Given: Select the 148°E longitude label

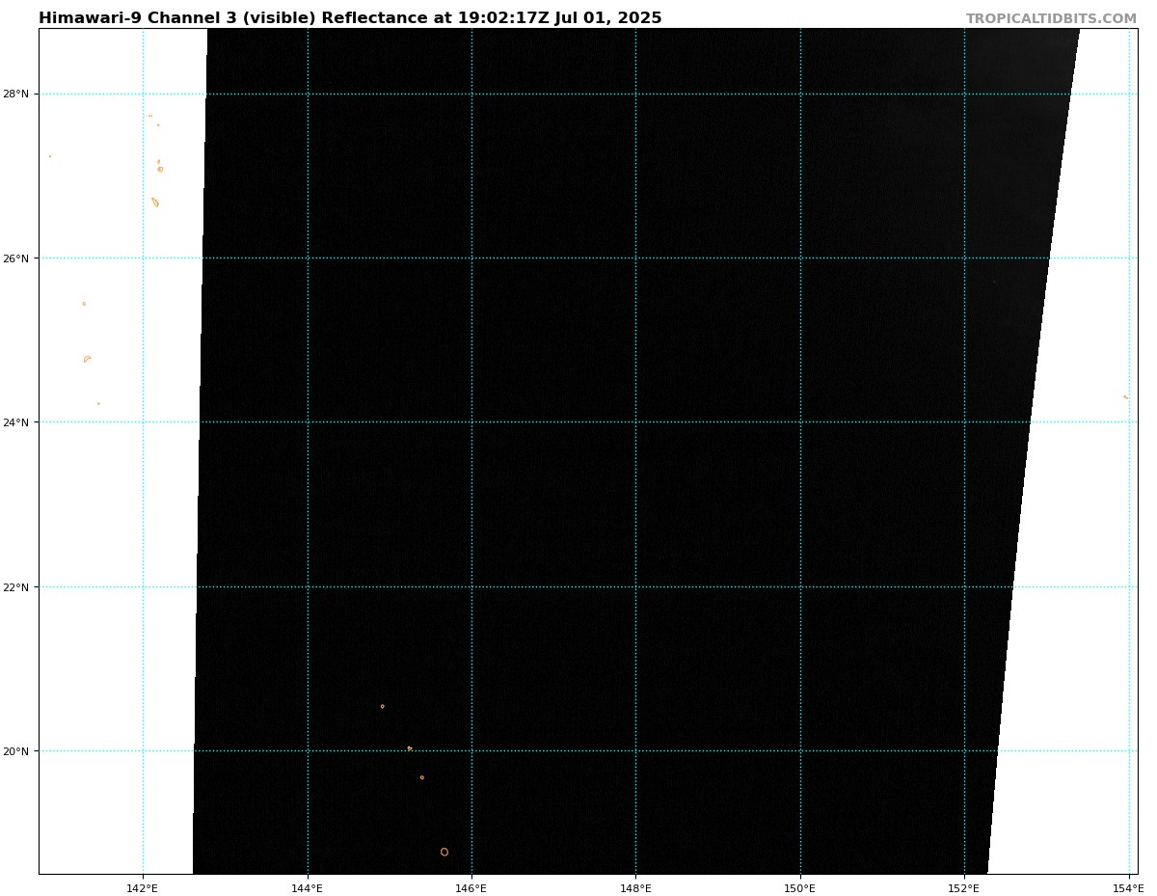Looking at the screenshot, I should click(x=635, y=888).
